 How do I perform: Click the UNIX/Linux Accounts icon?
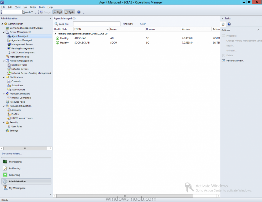click(x=9, y=118)
